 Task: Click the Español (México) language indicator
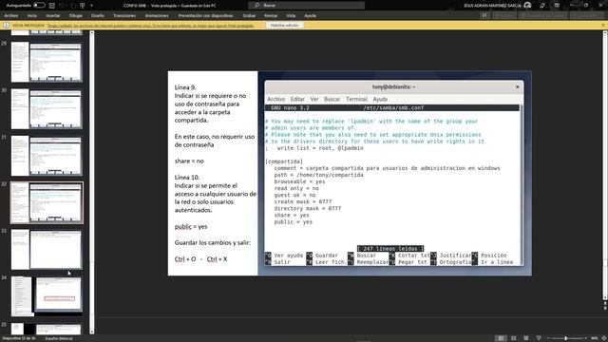click(x=59, y=338)
